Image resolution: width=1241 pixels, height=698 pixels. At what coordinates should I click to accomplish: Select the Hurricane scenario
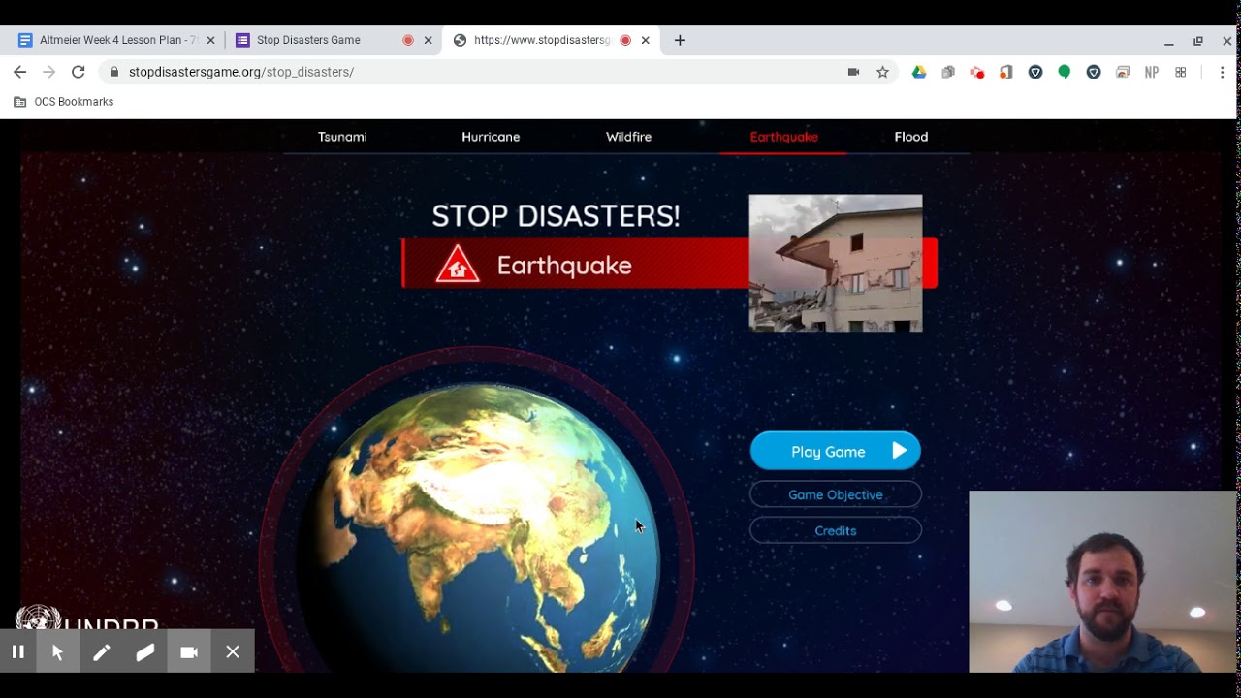coord(491,137)
